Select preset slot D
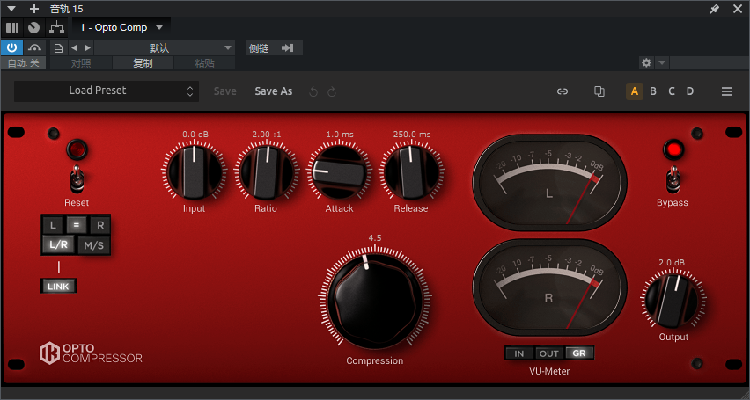This screenshot has width=750, height=400. point(690,91)
